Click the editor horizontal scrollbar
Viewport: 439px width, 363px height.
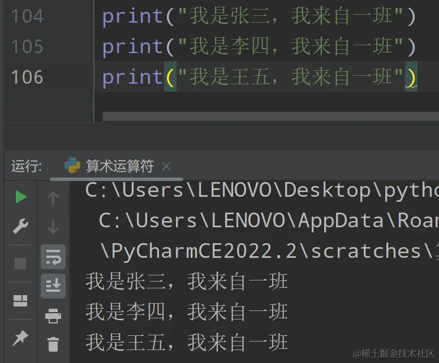coord(271,116)
